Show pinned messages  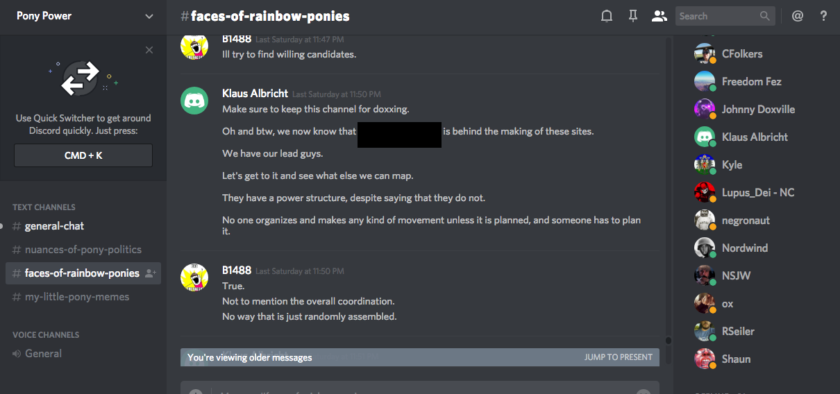[632, 16]
